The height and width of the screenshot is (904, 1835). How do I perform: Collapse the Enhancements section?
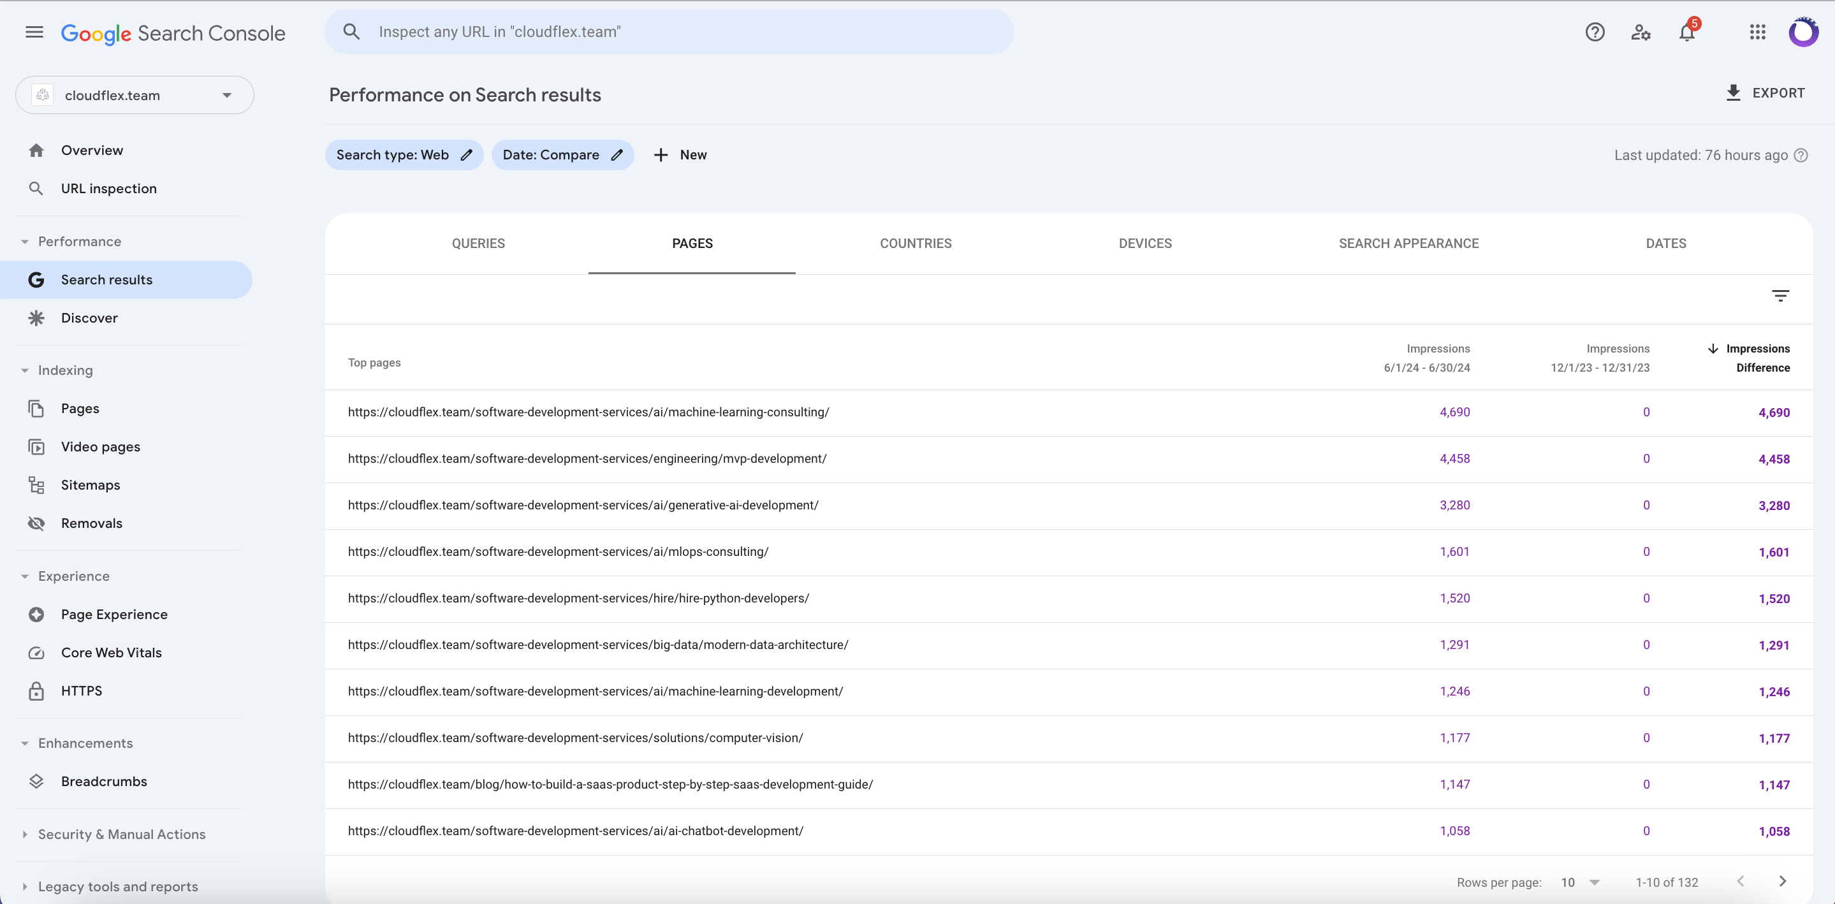click(25, 743)
